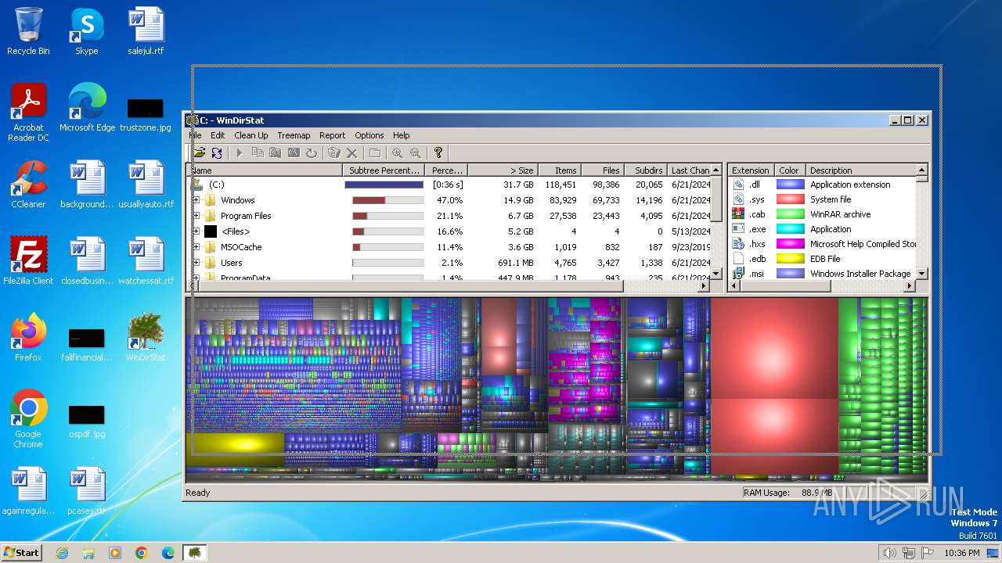The width and height of the screenshot is (1002, 563).
Task: Click the folder icon right of the X
Action: (x=375, y=153)
